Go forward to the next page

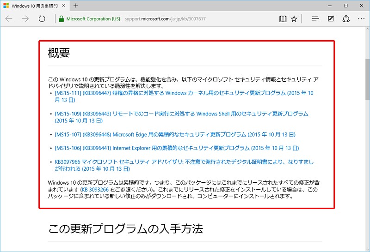(x=25, y=18)
